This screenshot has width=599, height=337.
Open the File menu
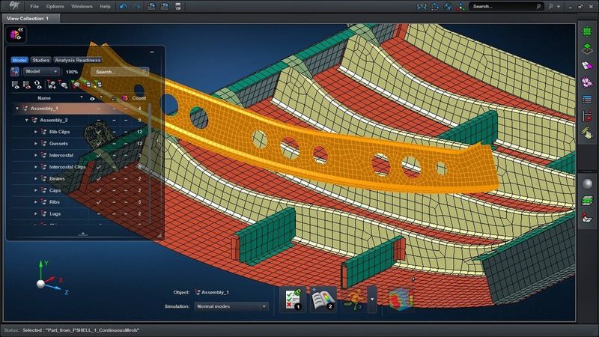click(x=34, y=7)
